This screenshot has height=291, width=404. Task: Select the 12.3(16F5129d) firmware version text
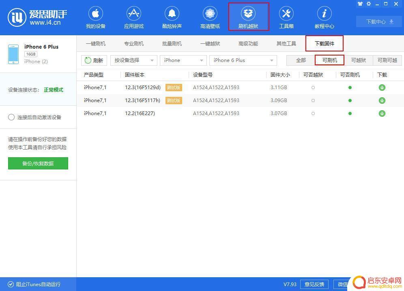(x=143, y=88)
